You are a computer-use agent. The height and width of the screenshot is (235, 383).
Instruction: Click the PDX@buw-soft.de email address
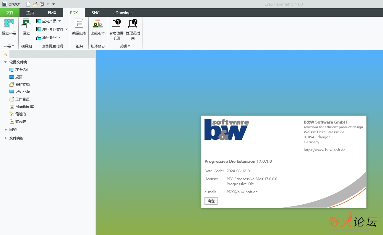coord(242,192)
